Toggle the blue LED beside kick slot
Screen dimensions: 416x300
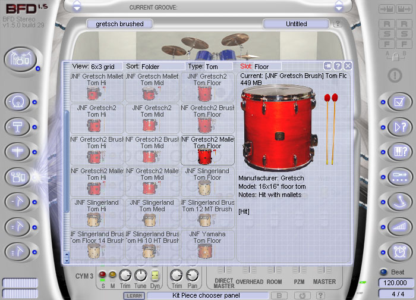tap(34, 102)
